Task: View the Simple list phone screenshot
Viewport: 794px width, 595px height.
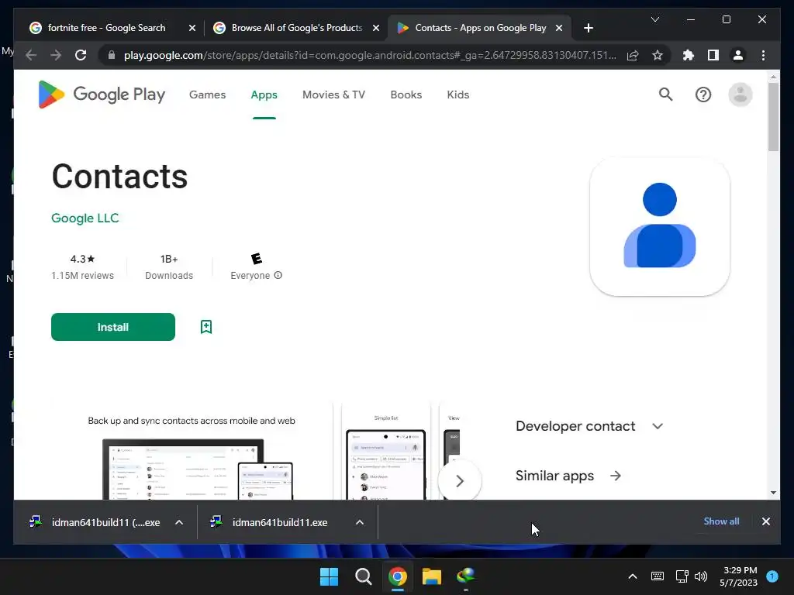Action: click(386, 452)
